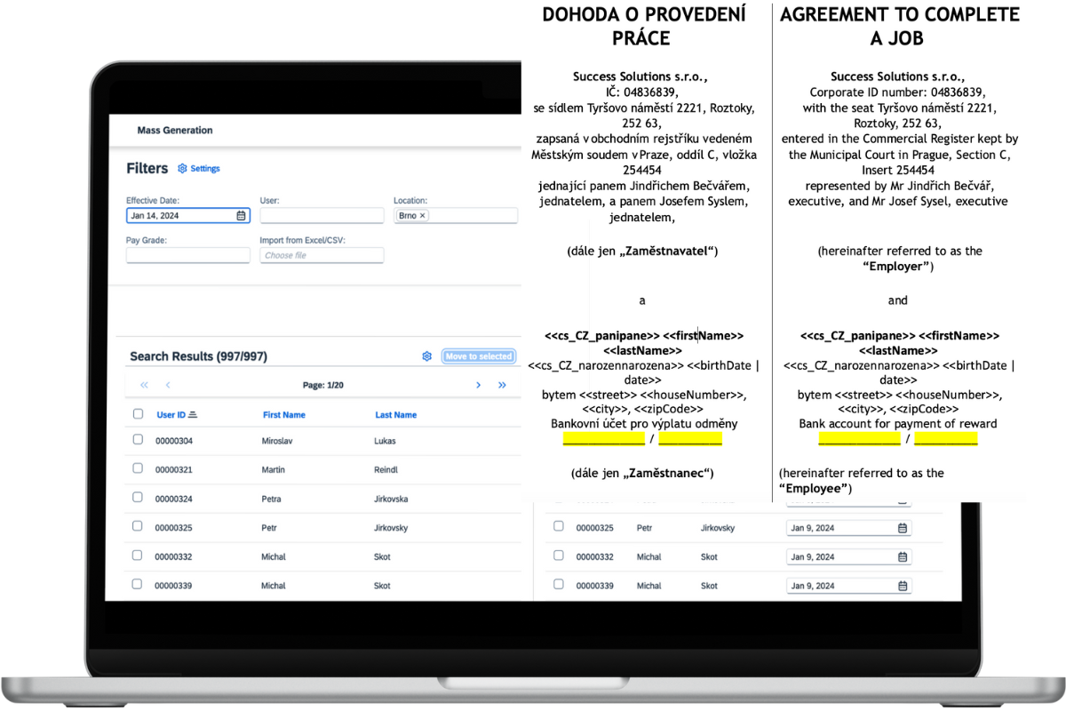Viewport: 1066px width, 711px height.
Task: Click the Move to selected button
Action: pos(479,356)
